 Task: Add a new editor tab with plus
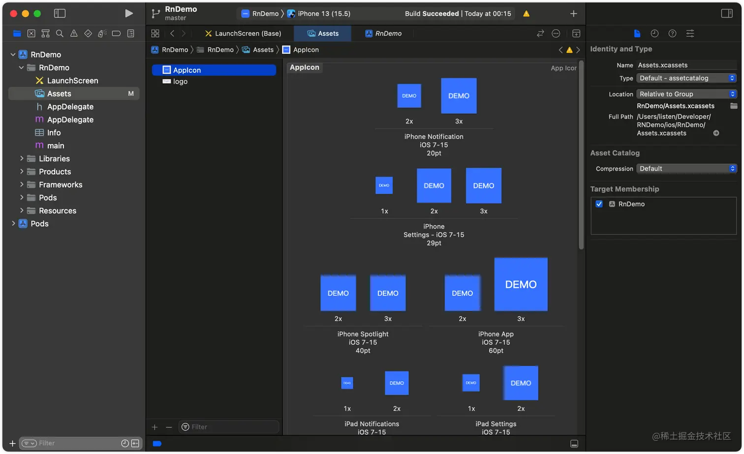[x=574, y=14]
